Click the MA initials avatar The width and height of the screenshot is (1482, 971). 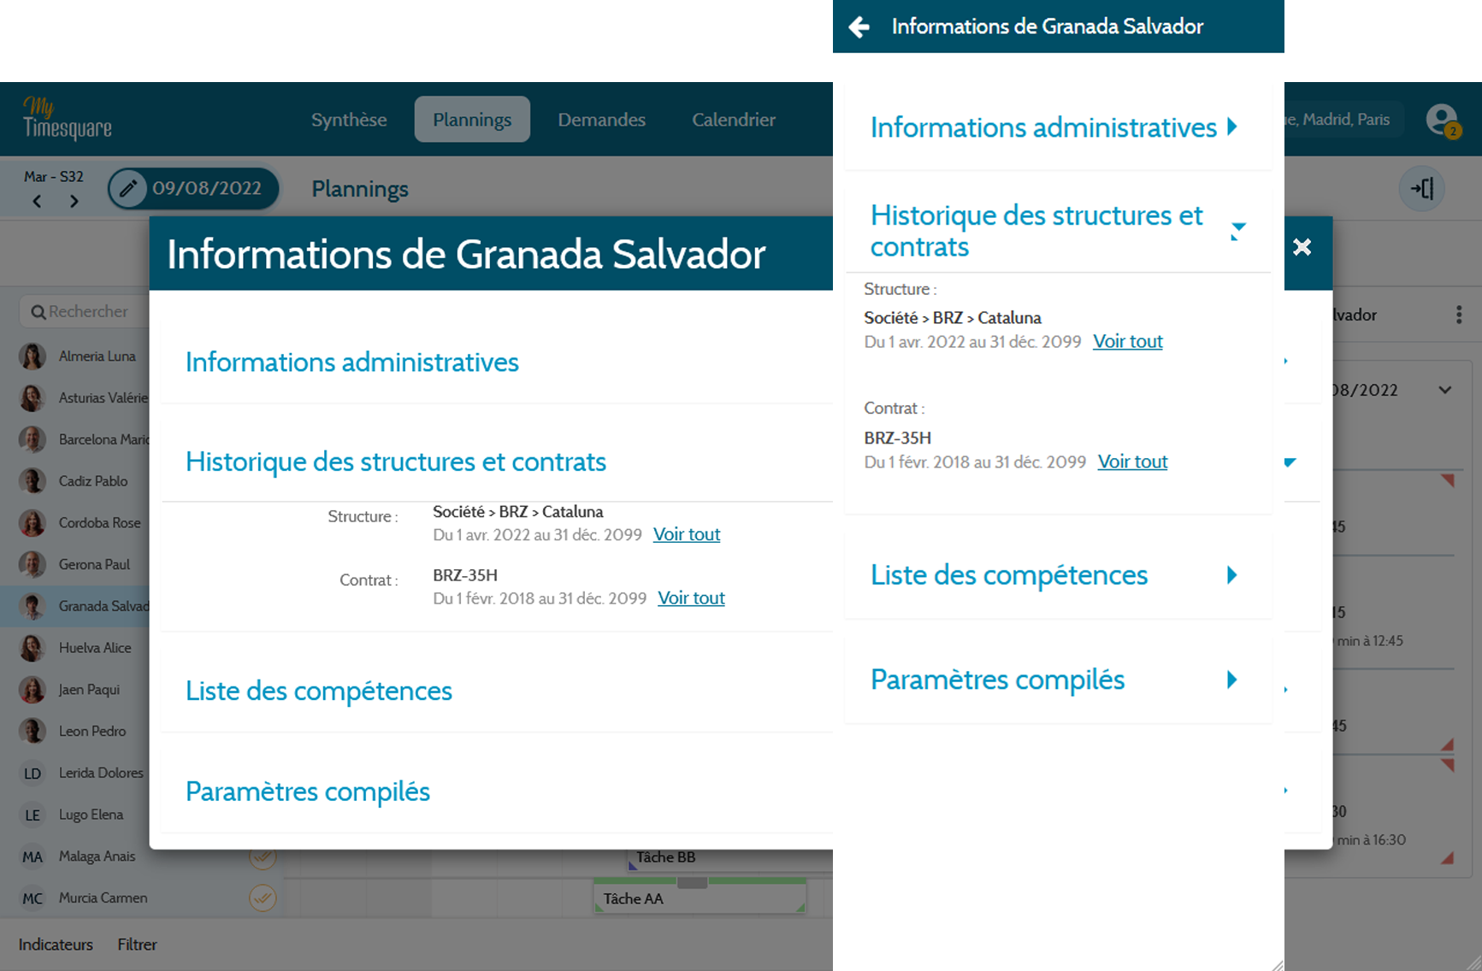(x=32, y=856)
